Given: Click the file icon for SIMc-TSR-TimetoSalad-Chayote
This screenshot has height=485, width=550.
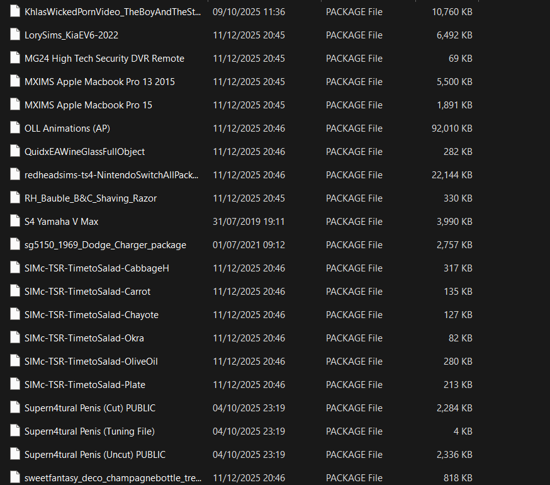Looking at the screenshot, I should [x=15, y=314].
